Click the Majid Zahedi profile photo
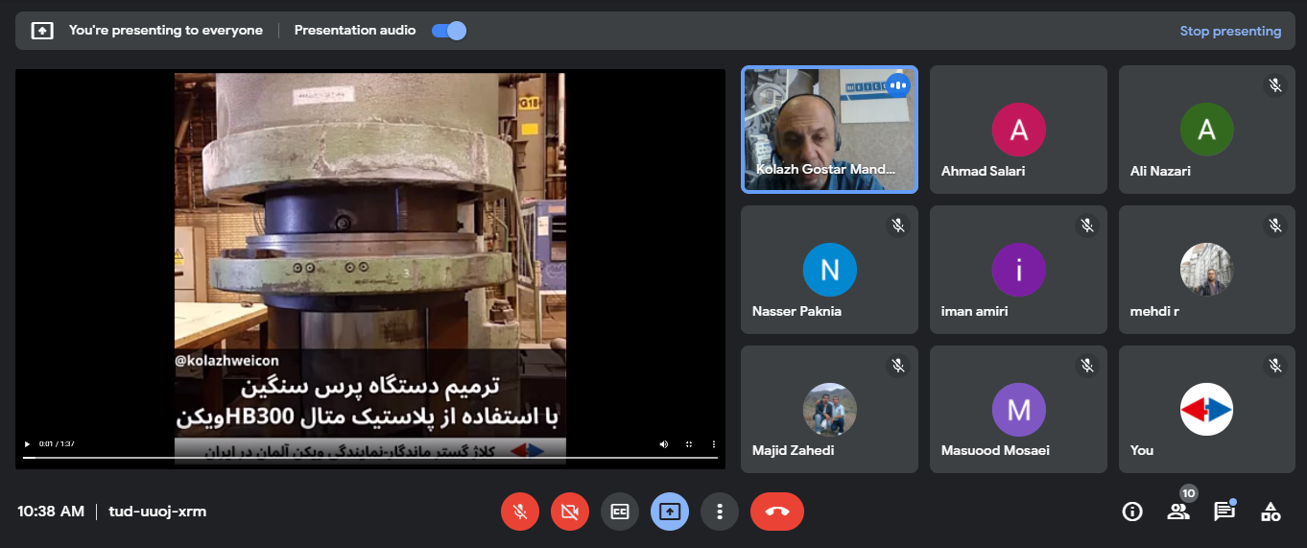This screenshot has height=548, width=1307. click(829, 410)
